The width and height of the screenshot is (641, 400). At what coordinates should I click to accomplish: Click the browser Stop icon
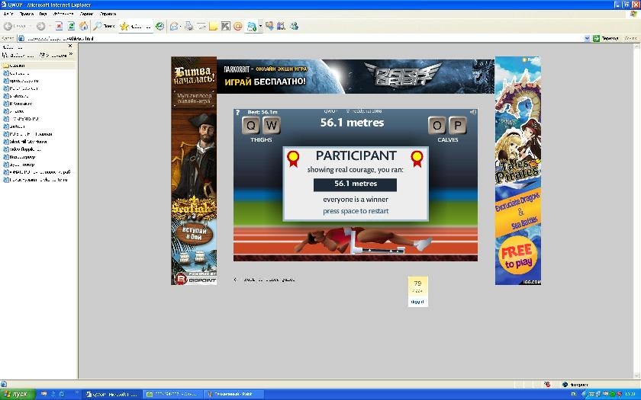point(59,26)
